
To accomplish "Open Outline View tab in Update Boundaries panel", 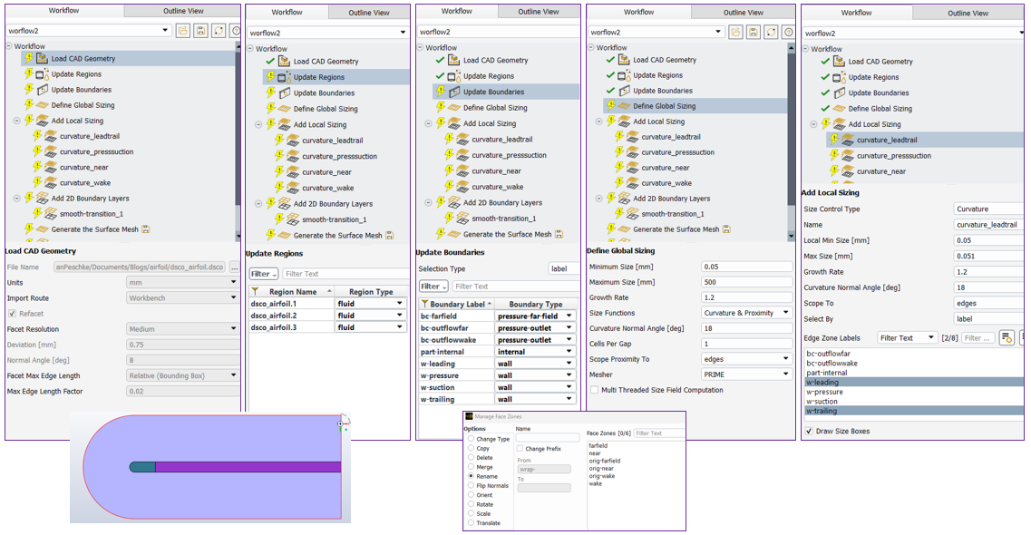I will [x=539, y=11].
